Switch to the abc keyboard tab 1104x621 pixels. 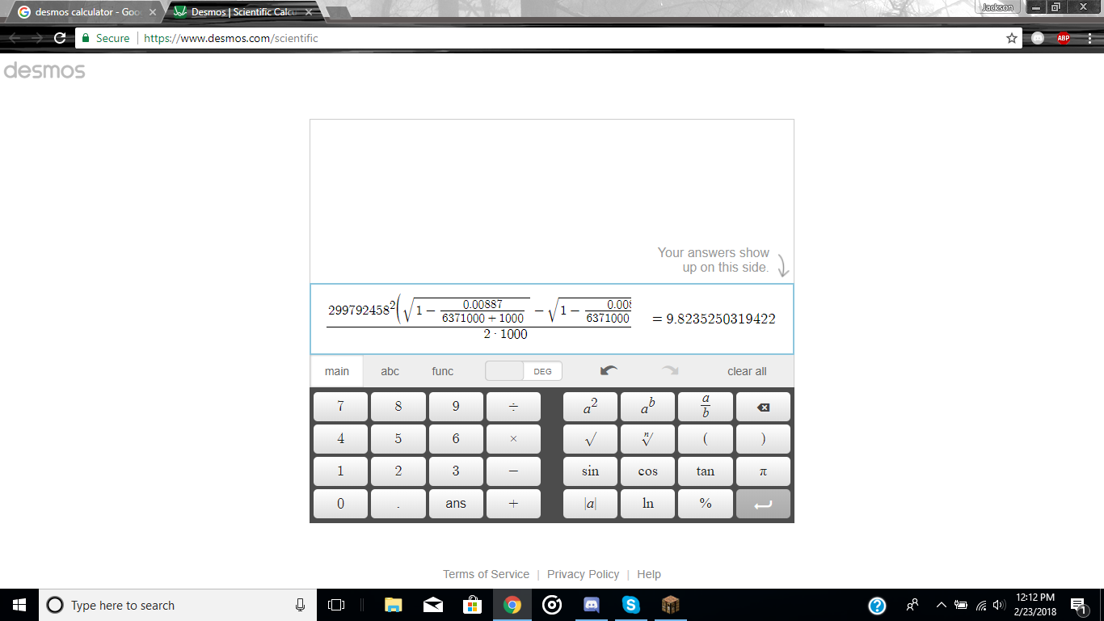pos(390,371)
